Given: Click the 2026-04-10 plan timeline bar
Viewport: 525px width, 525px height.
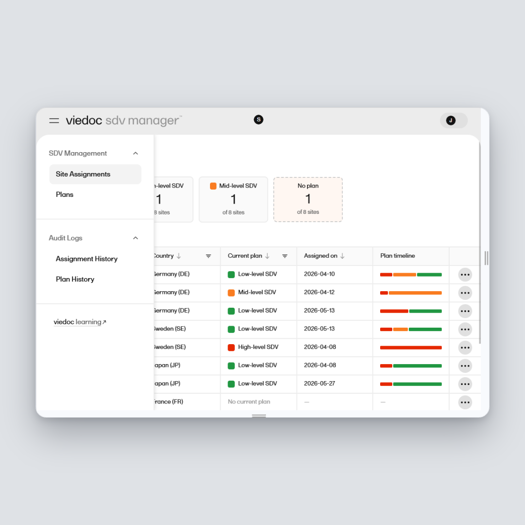Looking at the screenshot, I should [x=411, y=275].
